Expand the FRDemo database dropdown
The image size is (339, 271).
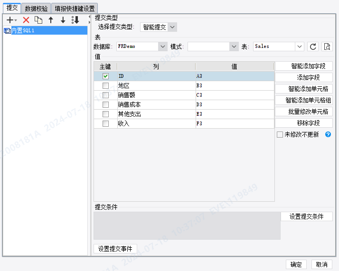tap(142, 47)
